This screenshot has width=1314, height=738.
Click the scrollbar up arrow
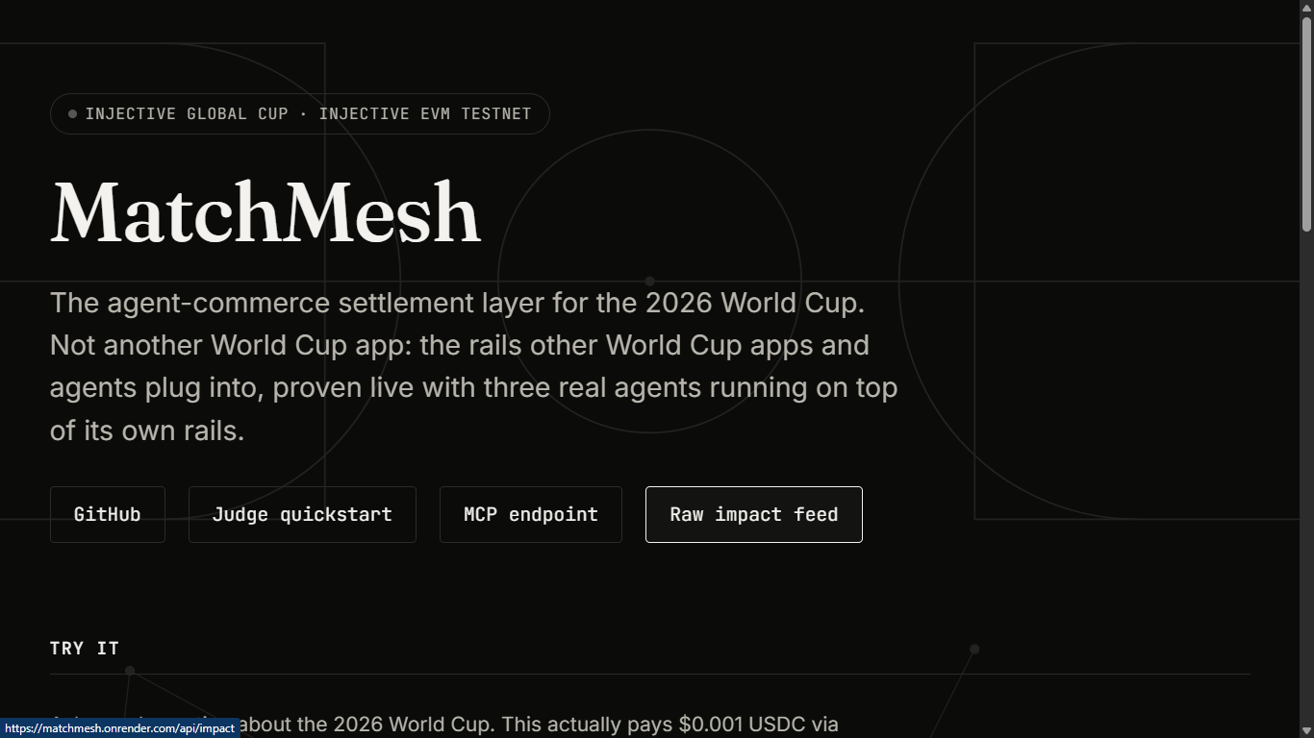(x=1306, y=8)
